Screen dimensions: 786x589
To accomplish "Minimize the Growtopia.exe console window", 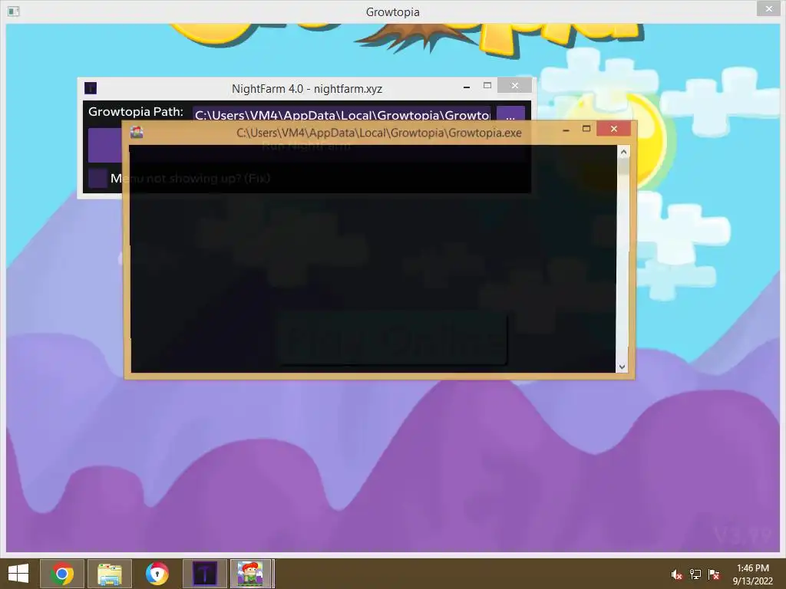I will pyautogui.click(x=566, y=129).
